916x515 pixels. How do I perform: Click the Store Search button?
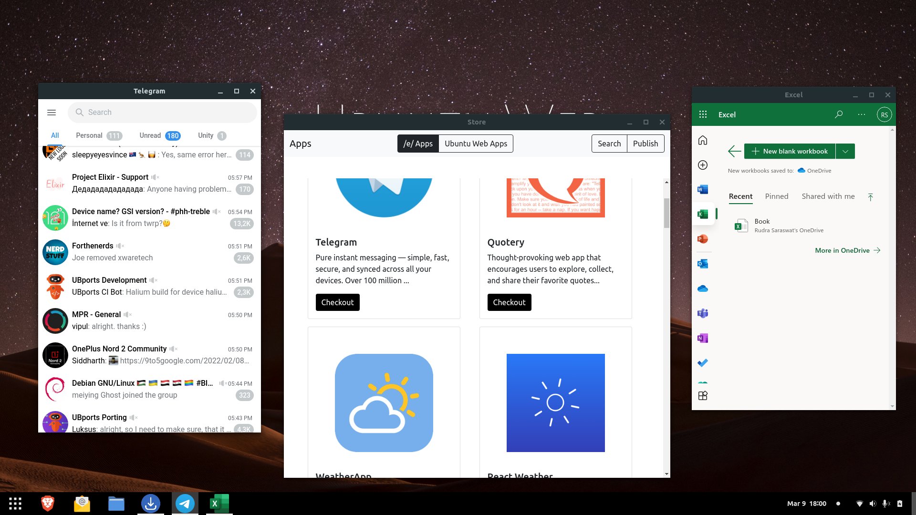click(x=609, y=144)
